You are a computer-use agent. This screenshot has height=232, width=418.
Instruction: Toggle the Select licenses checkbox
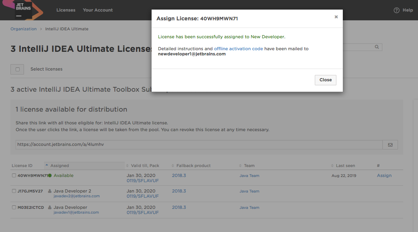point(17,69)
